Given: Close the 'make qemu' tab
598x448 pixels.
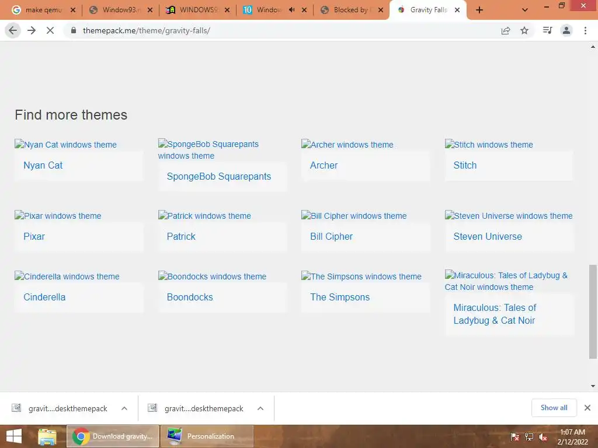Looking at the screenshot, I should [x=73, y=10].
